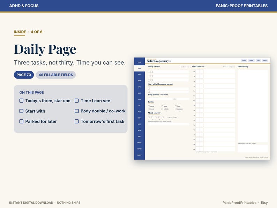Go to next day with "day ›" button
The width and height of the screenshot is (277, 208).
tap(265, 60)
